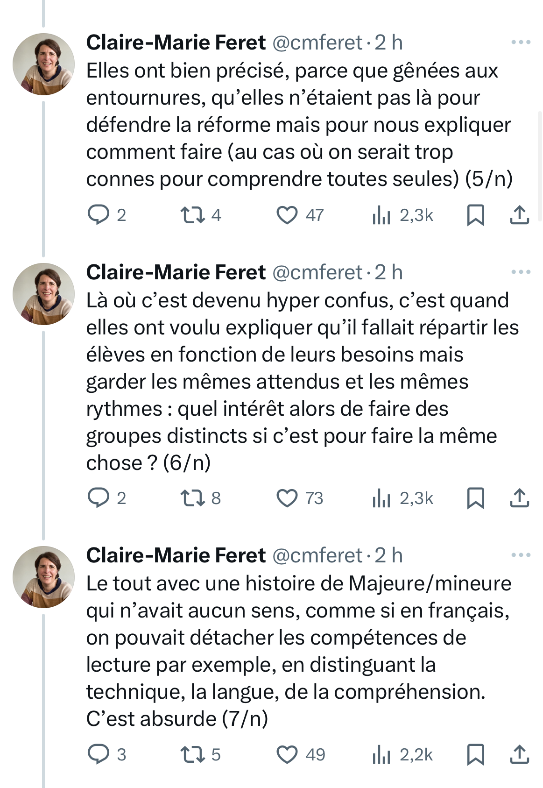Viewport: 543px width, 788px height.
Task: Reply to the tweet with 3 comments
Action: coord(99,754)
